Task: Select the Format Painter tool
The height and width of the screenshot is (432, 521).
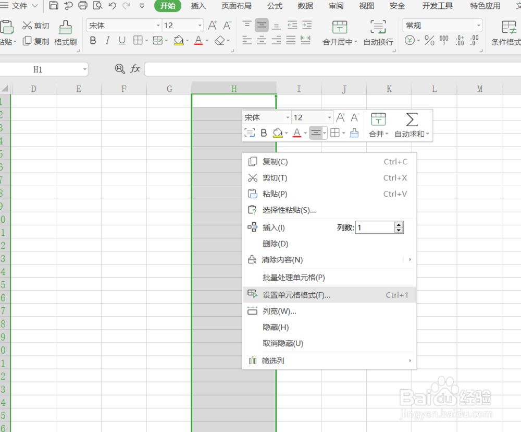Action: [65, 33]
